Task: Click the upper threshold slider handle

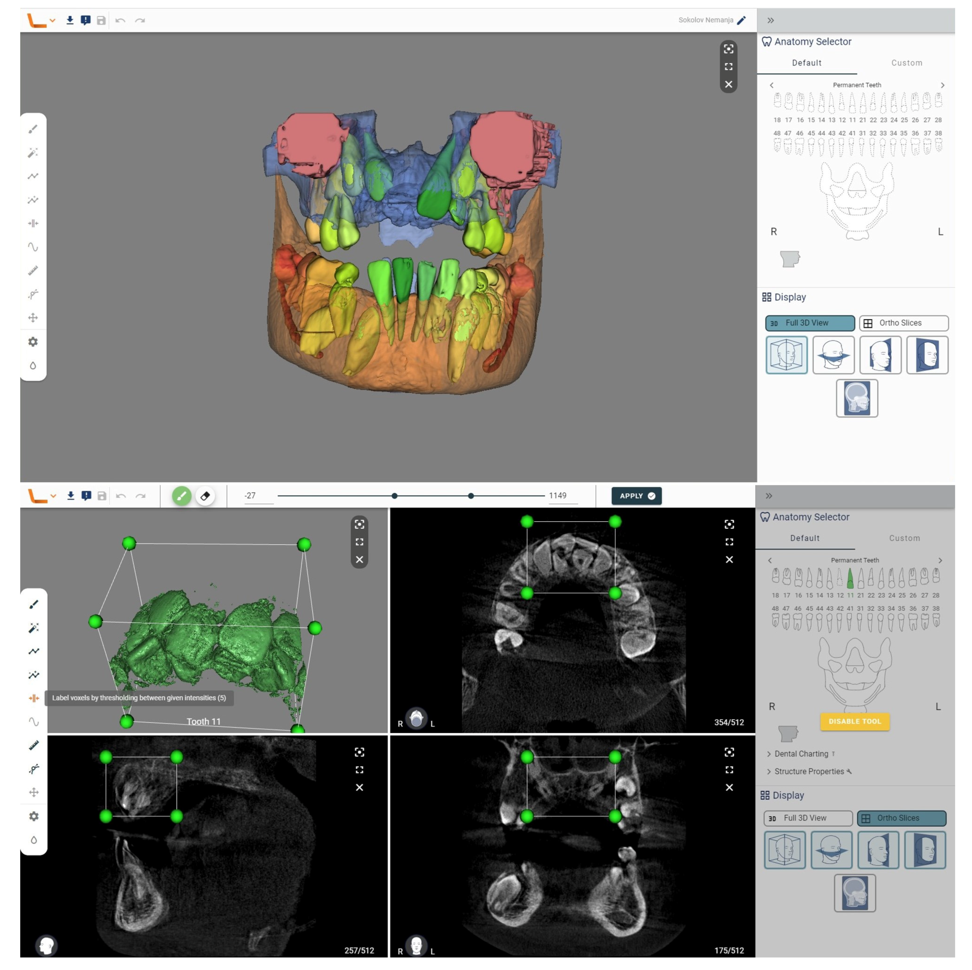Action: pos(471,496)
